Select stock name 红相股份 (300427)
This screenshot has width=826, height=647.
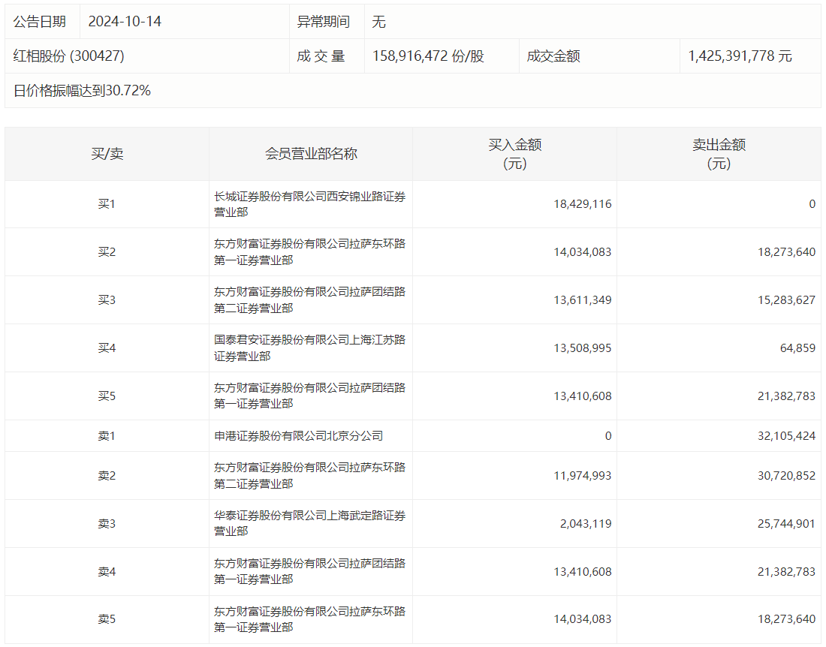(x=68, y=56)
